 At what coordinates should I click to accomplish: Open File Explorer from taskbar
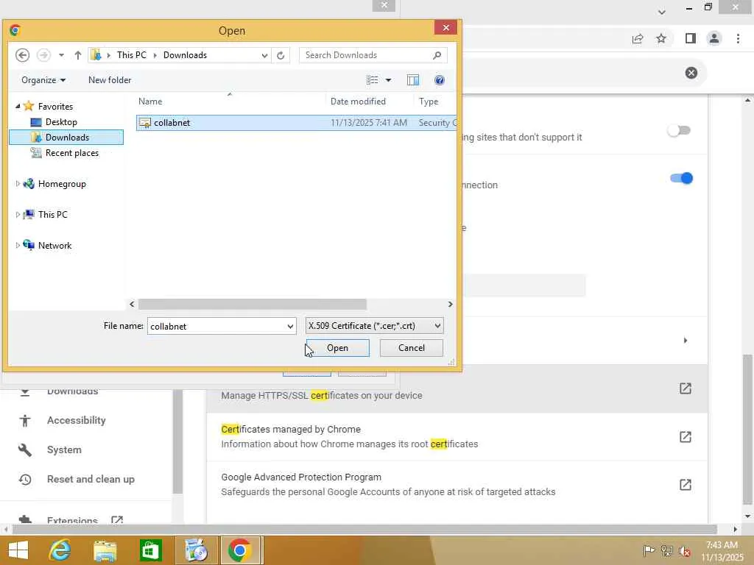pyautogui.click(x=105, y=550)
